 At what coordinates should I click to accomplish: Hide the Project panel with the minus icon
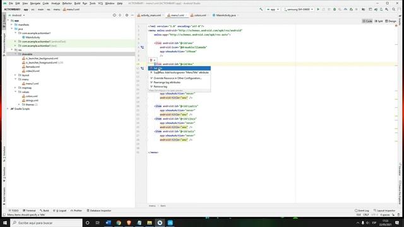click(133, 15)
